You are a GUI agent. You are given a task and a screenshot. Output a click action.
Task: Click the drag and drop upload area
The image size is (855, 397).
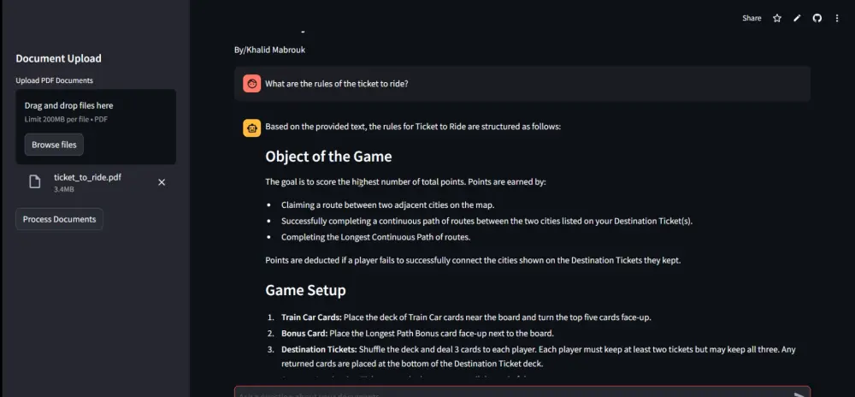[96, 111]
